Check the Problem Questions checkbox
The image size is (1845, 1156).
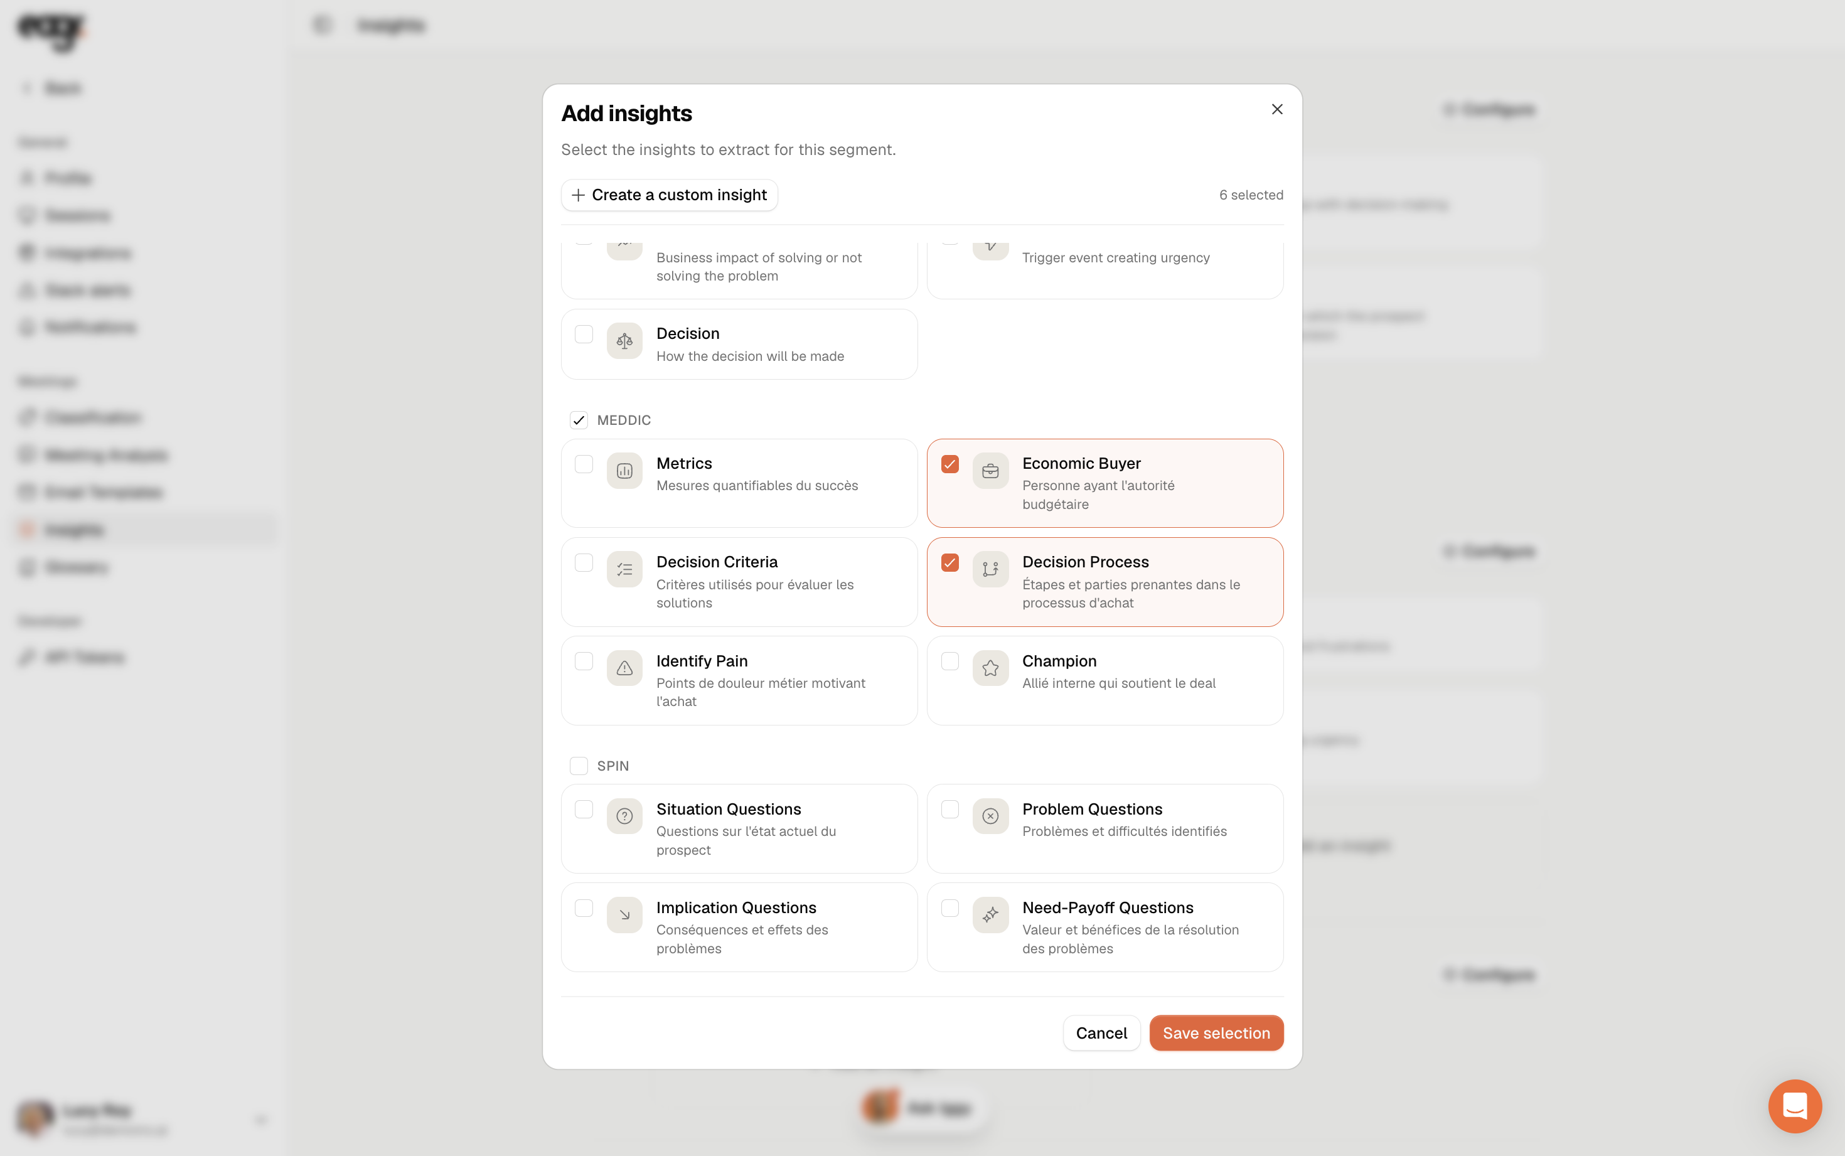tap(950, 809)
